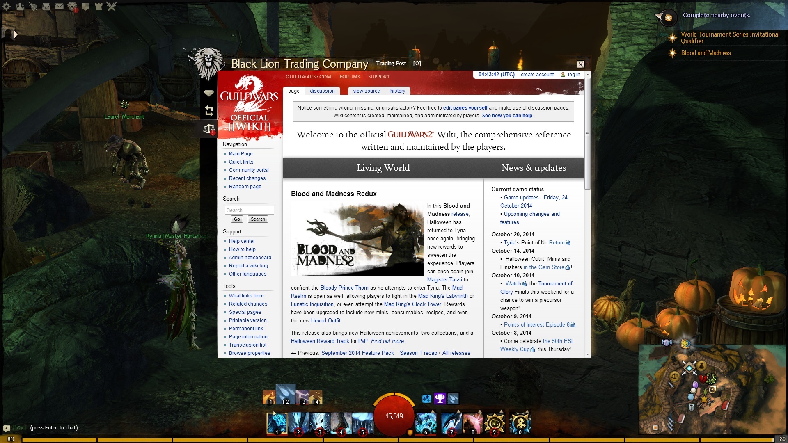Activate F1 fire attunement
Image resolution: width=788 pixels, height=443 pixels.
click(x=269, y=397)
